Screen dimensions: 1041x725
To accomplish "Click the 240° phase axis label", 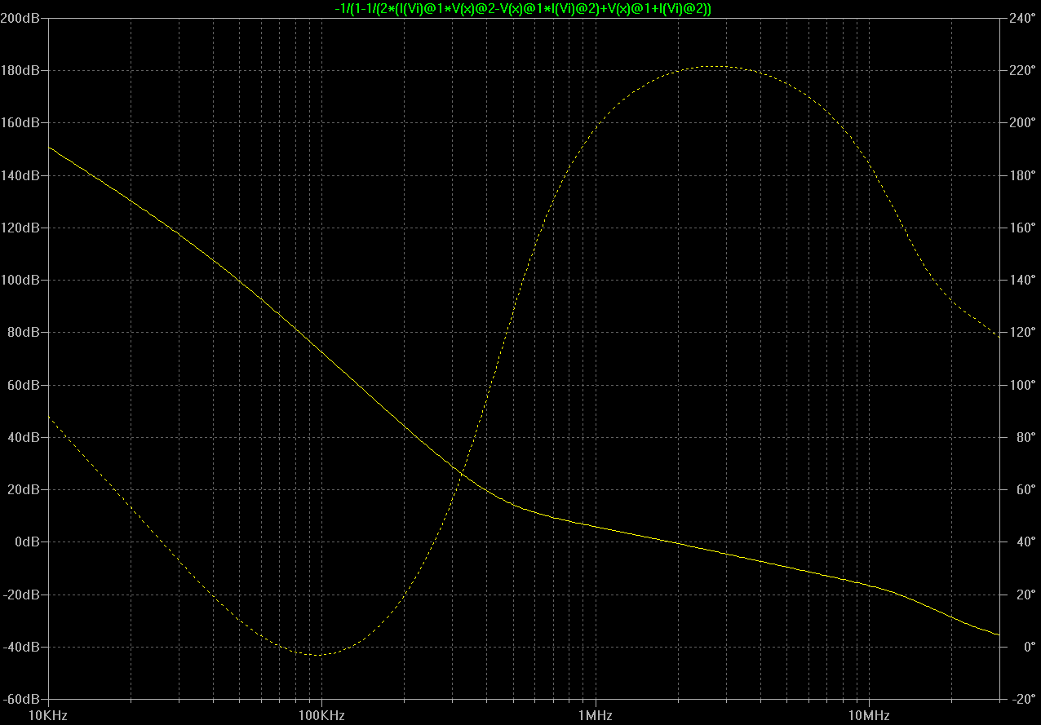I will pos(1021,18).
